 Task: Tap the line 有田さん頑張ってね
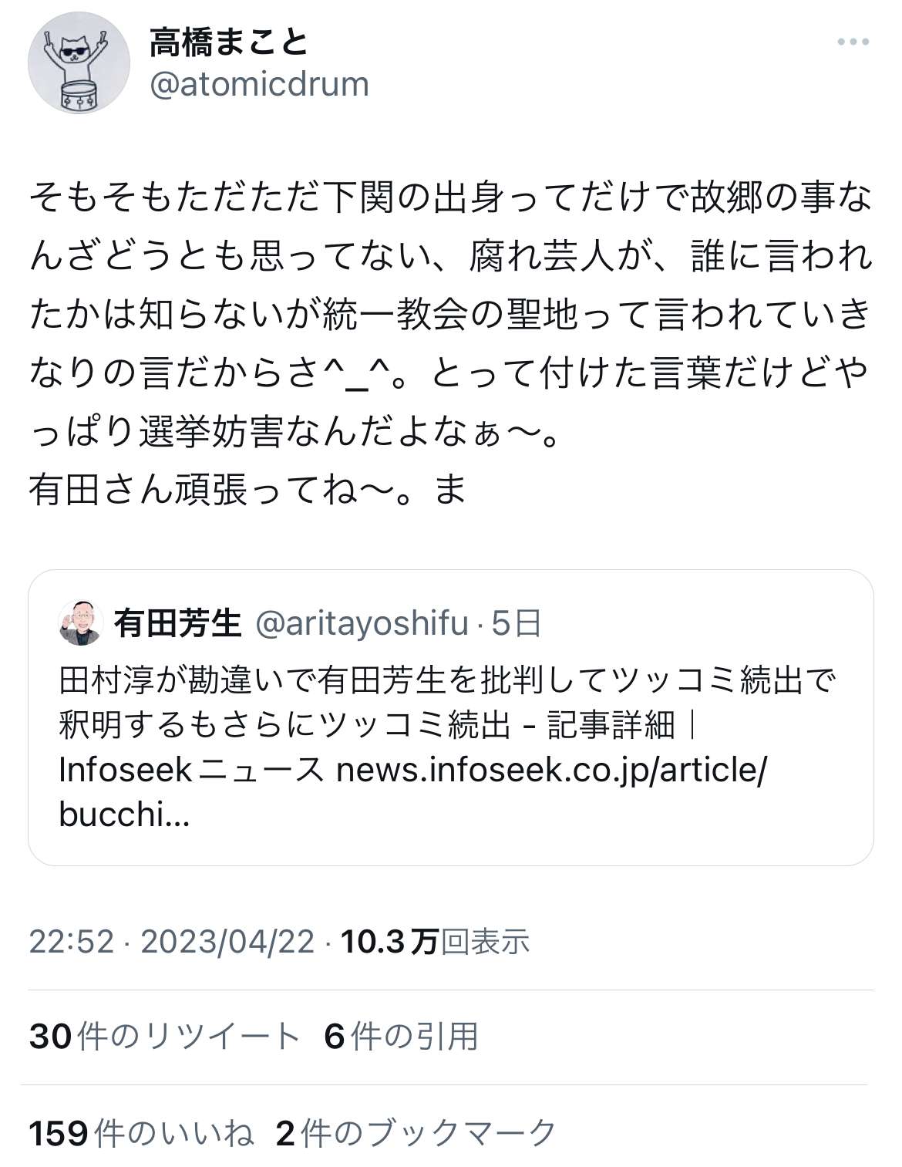(x=247, y=489)
